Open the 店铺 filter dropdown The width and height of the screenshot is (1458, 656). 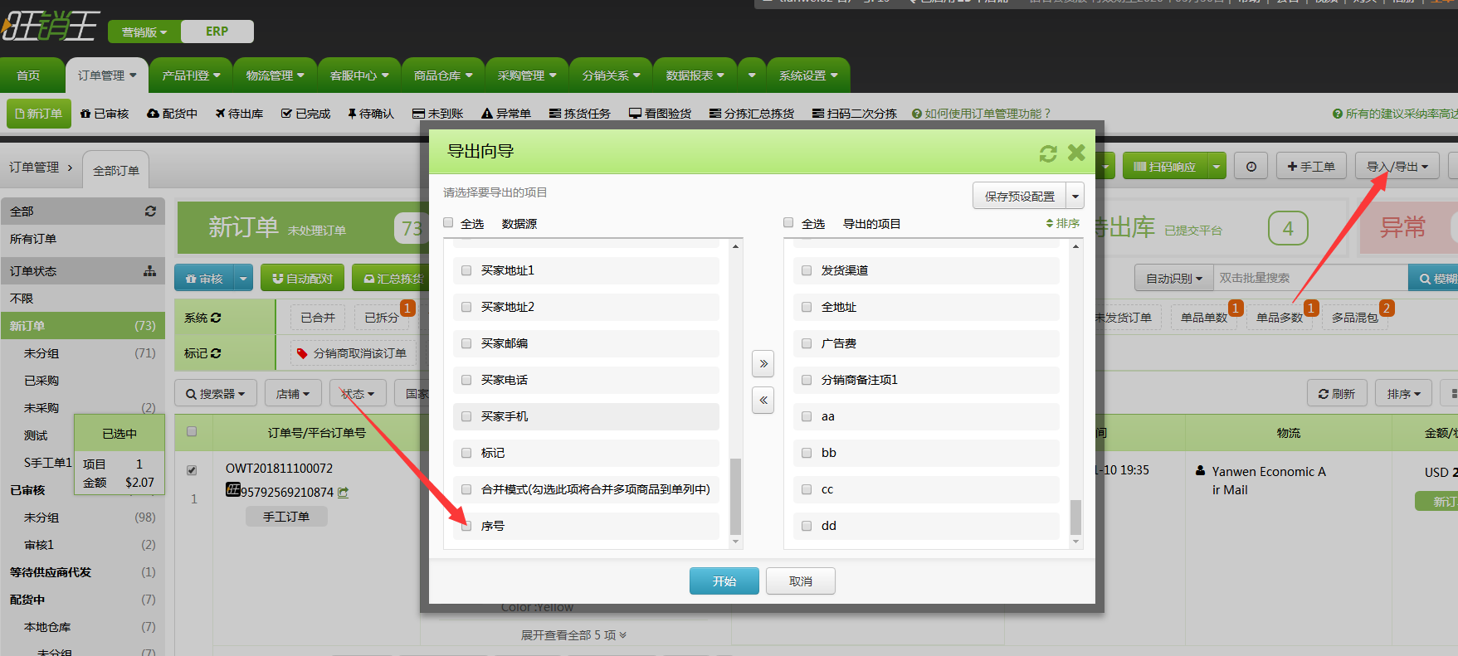293,394
